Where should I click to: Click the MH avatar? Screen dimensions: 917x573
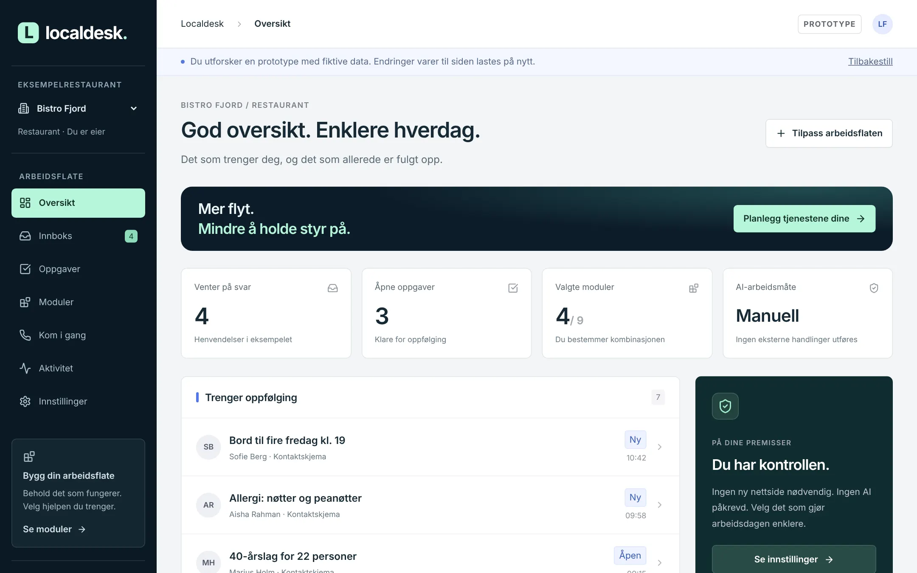[208, 562]
